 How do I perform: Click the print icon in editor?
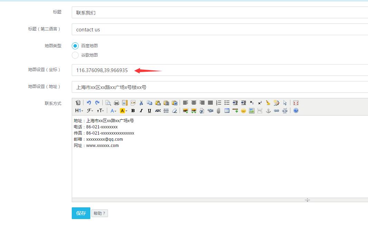pos(117,103)
